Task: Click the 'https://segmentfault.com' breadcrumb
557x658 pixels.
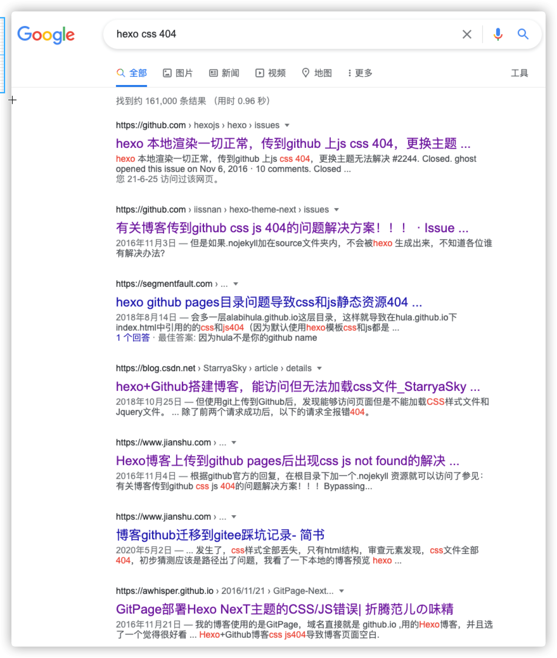Action: (164, 284)
